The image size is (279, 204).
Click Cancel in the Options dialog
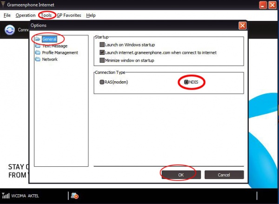224,175
